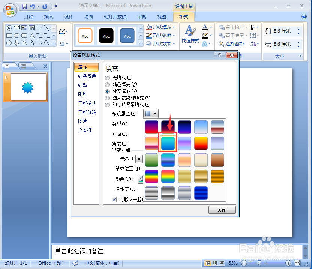Screen dimensions: 312x269
Task: Open the gradient stop 光圈 1 dropdown
Action: 139,159
